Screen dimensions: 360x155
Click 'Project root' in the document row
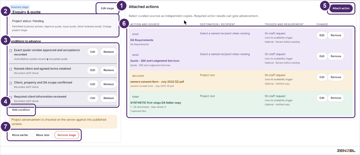coord(207,75)
